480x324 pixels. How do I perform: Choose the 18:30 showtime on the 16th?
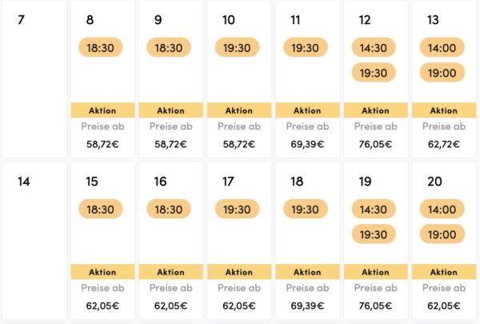(x=169, y=209)
